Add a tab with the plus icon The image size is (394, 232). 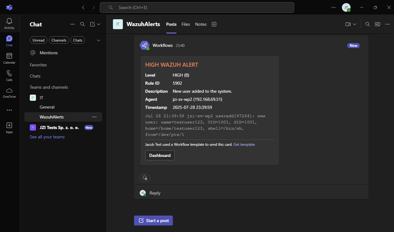tap(214, 24)
